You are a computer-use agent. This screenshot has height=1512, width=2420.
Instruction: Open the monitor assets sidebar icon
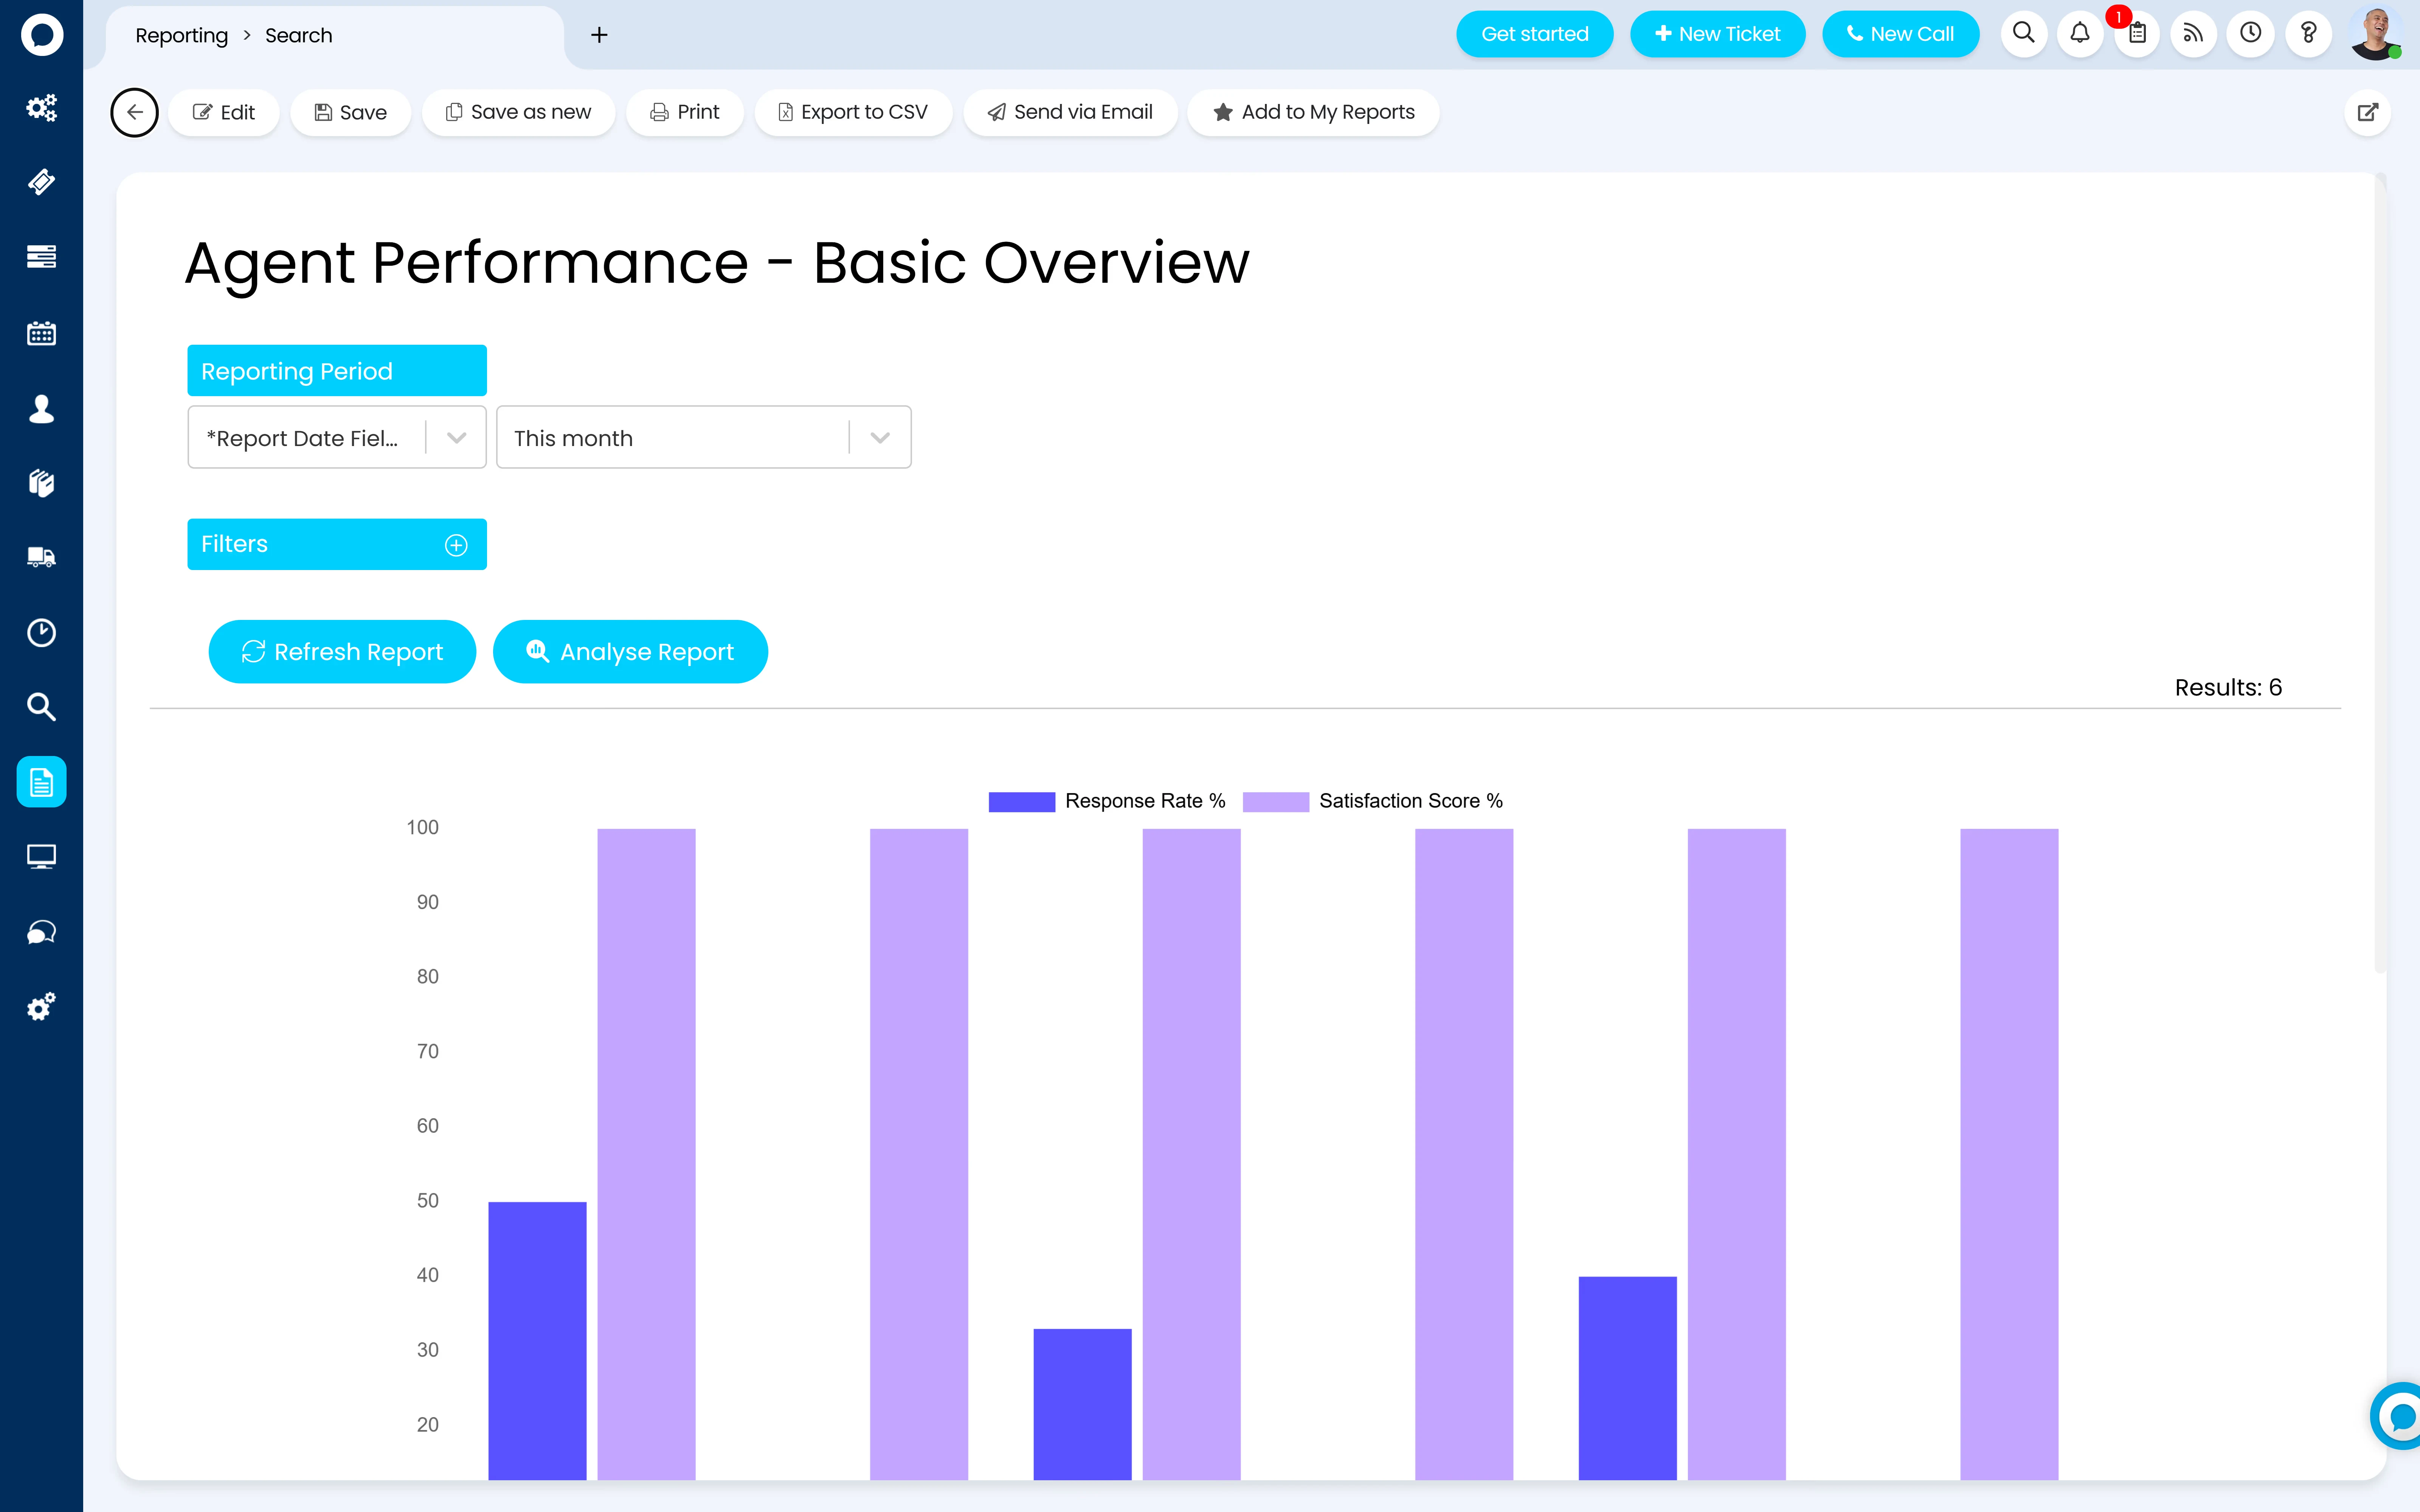[41, 857]
